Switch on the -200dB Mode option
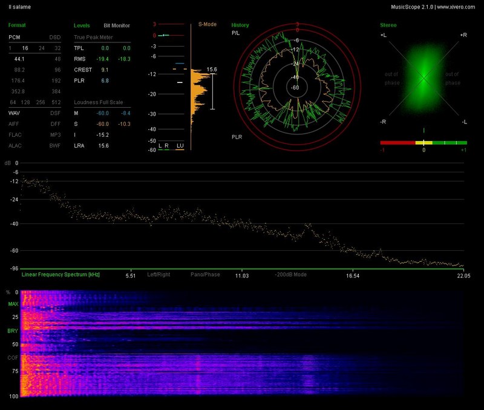 coord(291,274)
